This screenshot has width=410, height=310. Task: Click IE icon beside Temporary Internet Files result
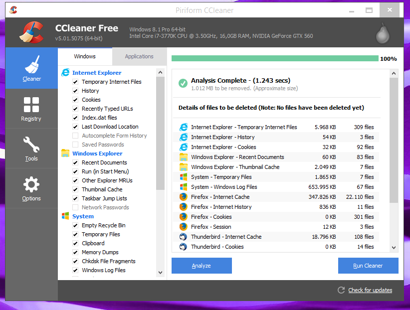184,127
